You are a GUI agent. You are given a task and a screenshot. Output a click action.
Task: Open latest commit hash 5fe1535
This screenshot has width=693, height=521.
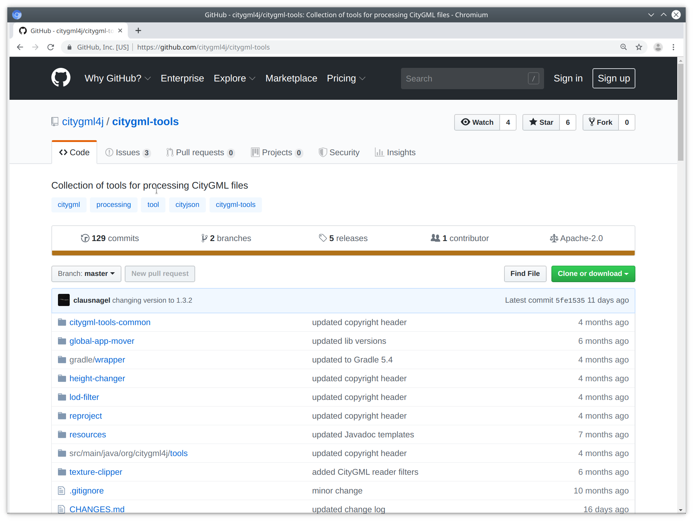coord(570,300)
